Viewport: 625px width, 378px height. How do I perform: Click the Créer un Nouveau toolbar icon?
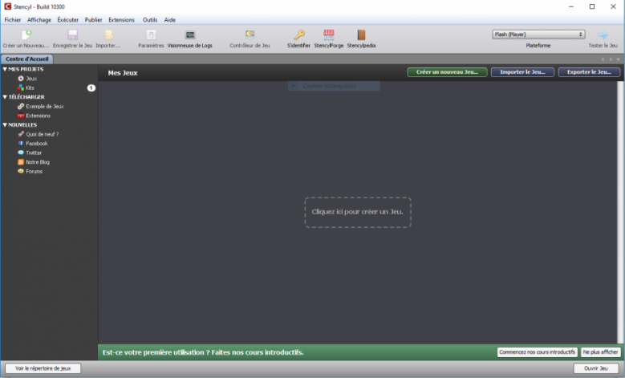(x=26, y=35)
